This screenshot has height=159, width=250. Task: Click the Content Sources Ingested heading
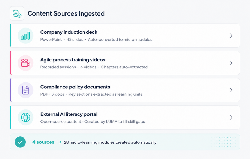(x=66, y=13)
